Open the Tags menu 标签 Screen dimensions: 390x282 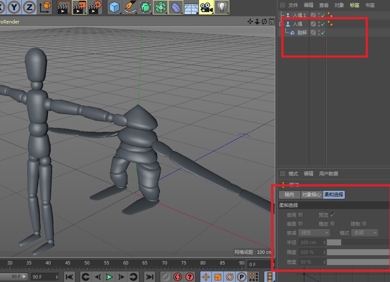point(355,5)
